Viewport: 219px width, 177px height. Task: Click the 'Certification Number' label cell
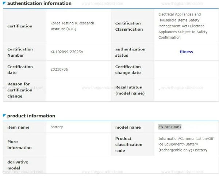point(24,52)
